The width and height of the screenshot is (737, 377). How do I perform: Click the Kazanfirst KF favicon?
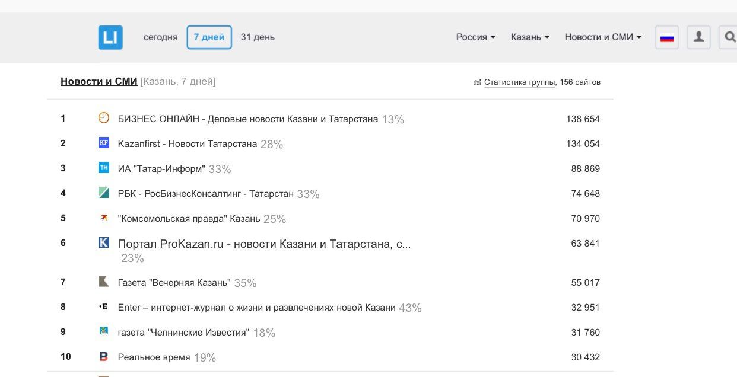[104, 143]
